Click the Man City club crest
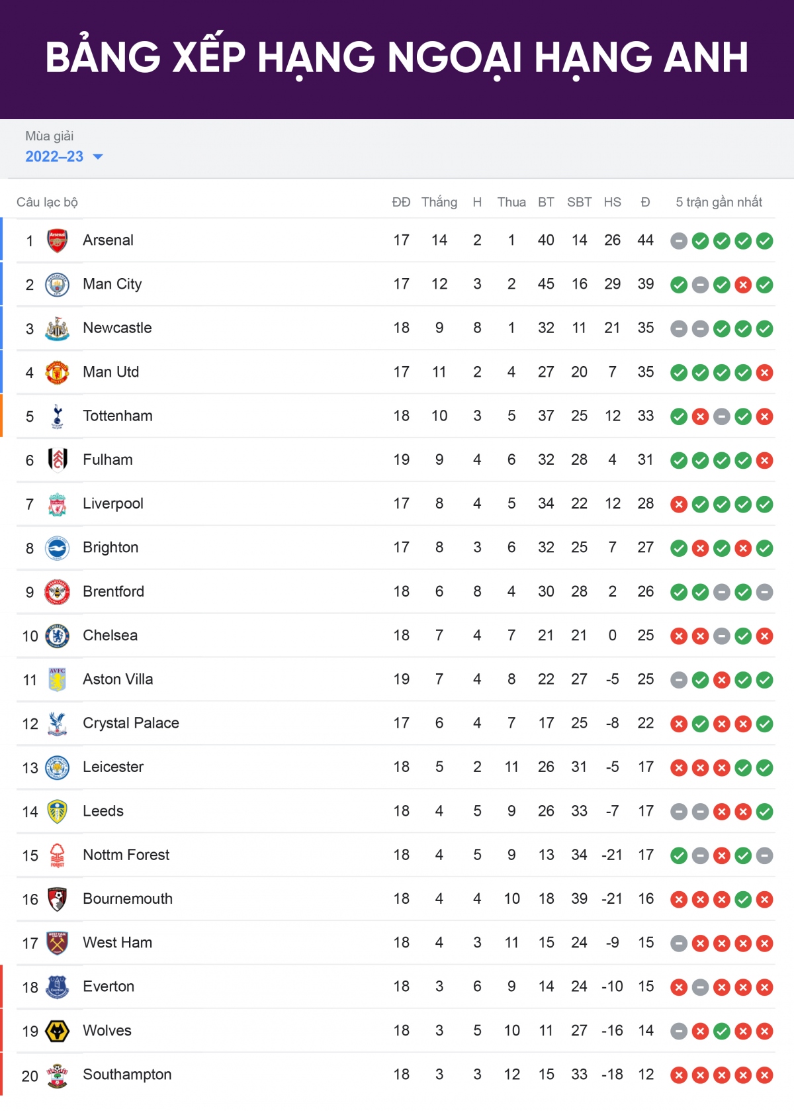This screenshot has height=1111, width=794. (x=58, y=285)
